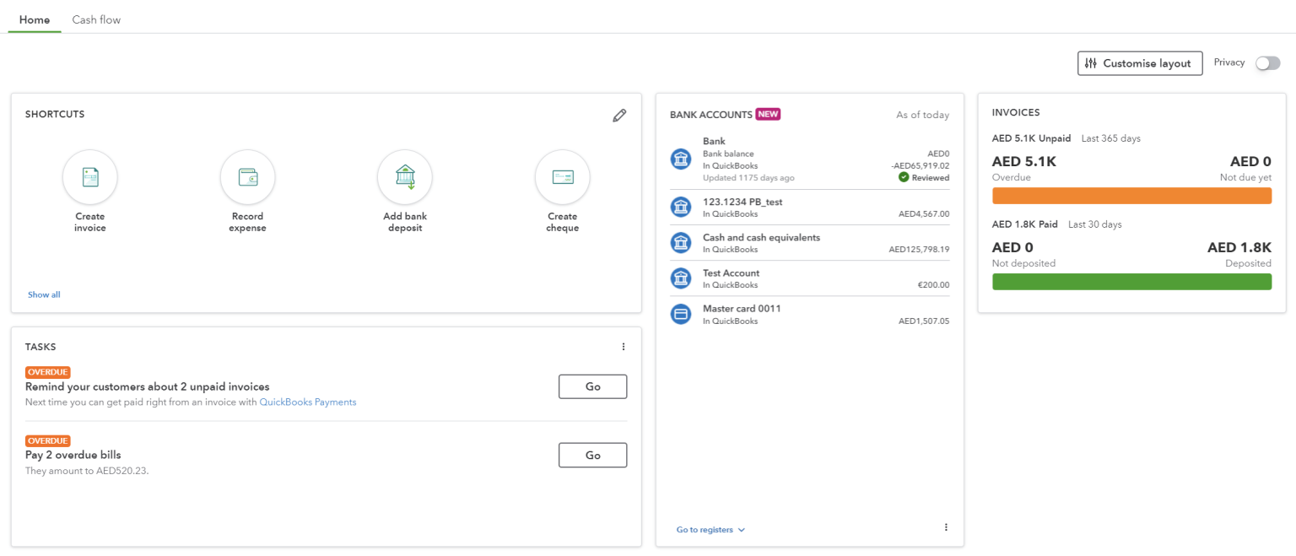The image size is (1296, 556).
Task: Click Go on the unpaid invoices reminder
Action: [x=592, y=386]
